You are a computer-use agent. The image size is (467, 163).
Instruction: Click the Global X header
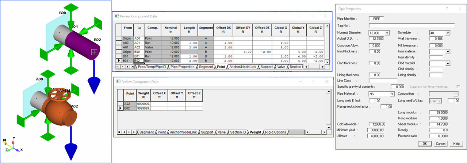(x=281, y=29)
